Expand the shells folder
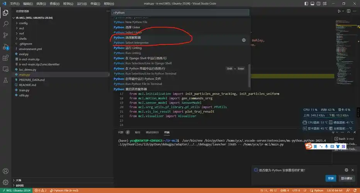This screenshot has height=193, width=360. point(22,39)
